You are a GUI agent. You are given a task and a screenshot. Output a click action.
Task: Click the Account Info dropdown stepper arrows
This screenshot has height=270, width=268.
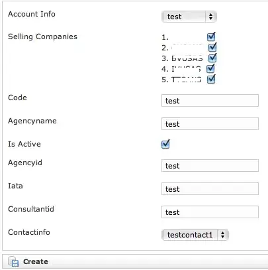(x=211, y=17)
